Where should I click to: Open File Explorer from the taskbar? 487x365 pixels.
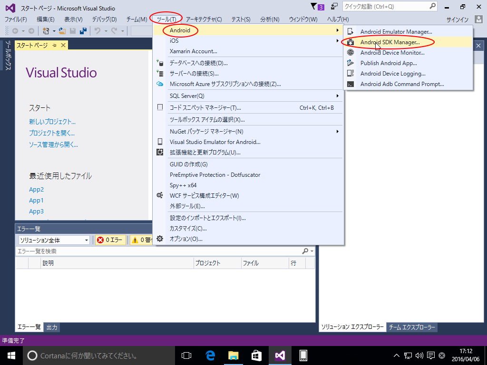[x=233, y=355]
